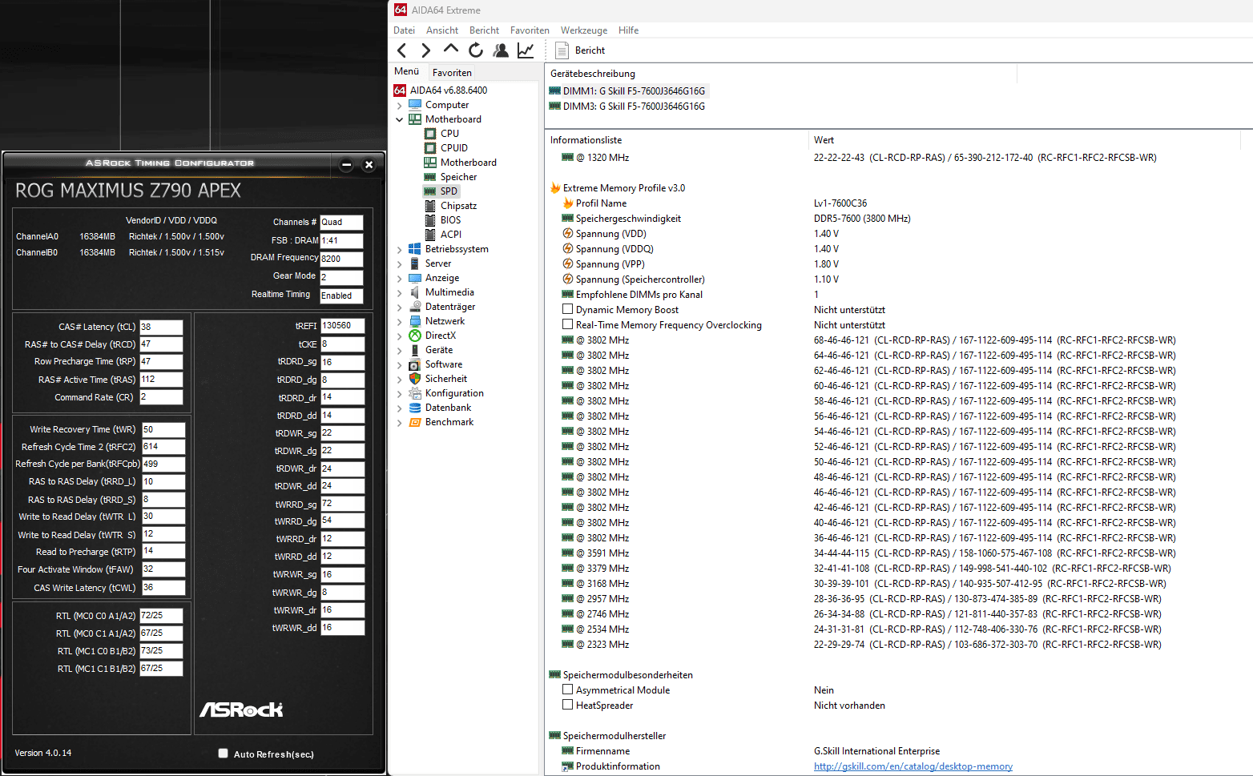
Task: Expand the Datenträger tree node
Action: (399, 307)
